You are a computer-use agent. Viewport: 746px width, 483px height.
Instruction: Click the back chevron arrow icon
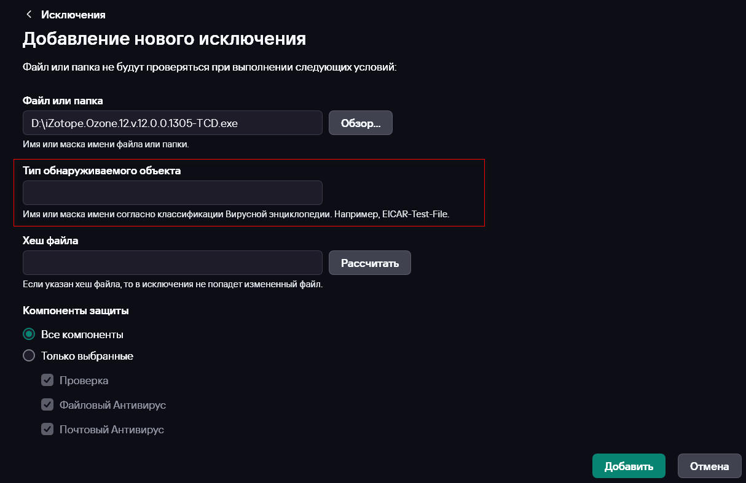pos(28,14)
